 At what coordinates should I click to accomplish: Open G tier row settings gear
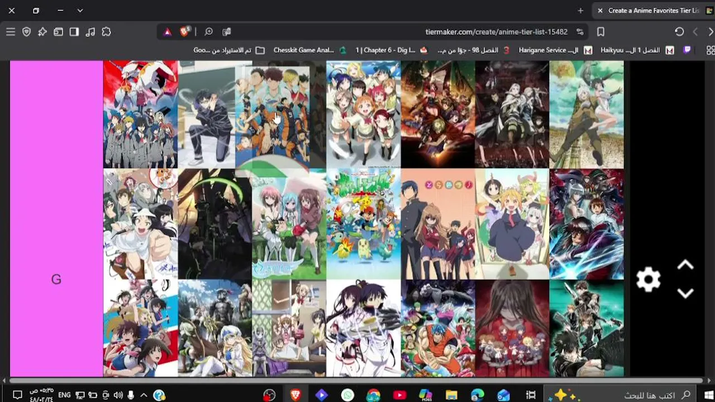point(648,279)
